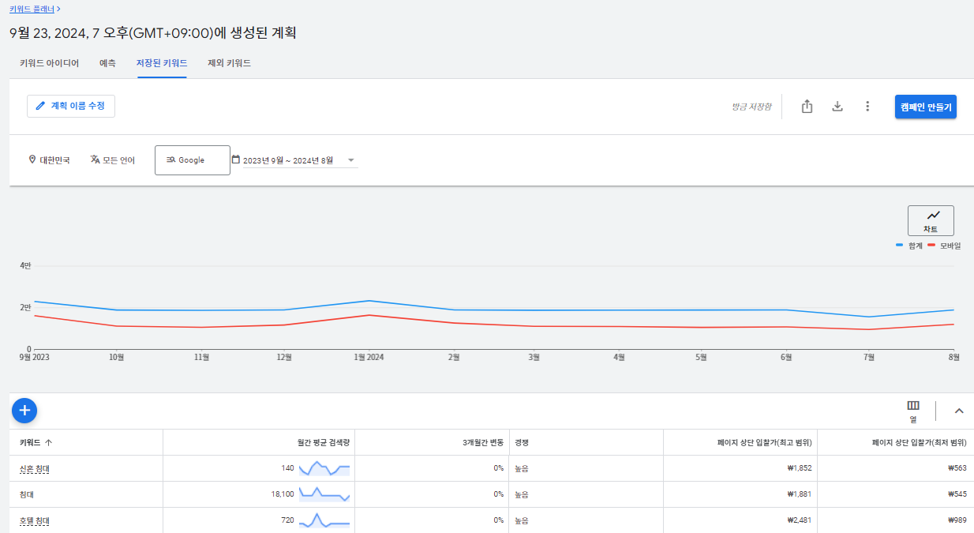Switch to the 키워드 아이디어 tab

pos(49,63)
